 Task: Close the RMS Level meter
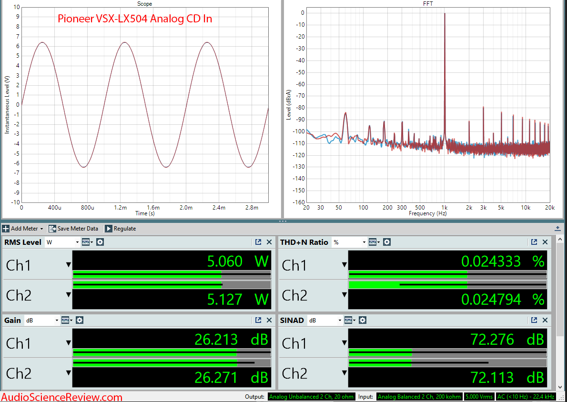269,242
